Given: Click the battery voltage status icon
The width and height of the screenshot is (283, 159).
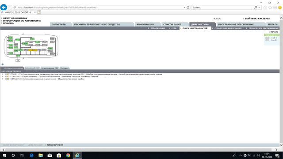Looking at the screenshot, I should [x=267, y=38].
